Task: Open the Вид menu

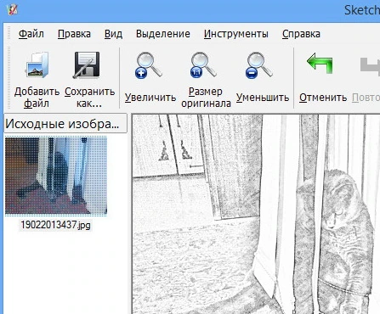Action: (113, 34)
